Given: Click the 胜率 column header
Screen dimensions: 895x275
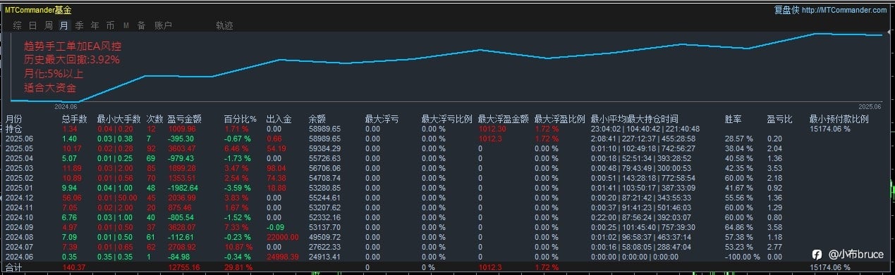Looking at the screenshot, I should 733,119.
